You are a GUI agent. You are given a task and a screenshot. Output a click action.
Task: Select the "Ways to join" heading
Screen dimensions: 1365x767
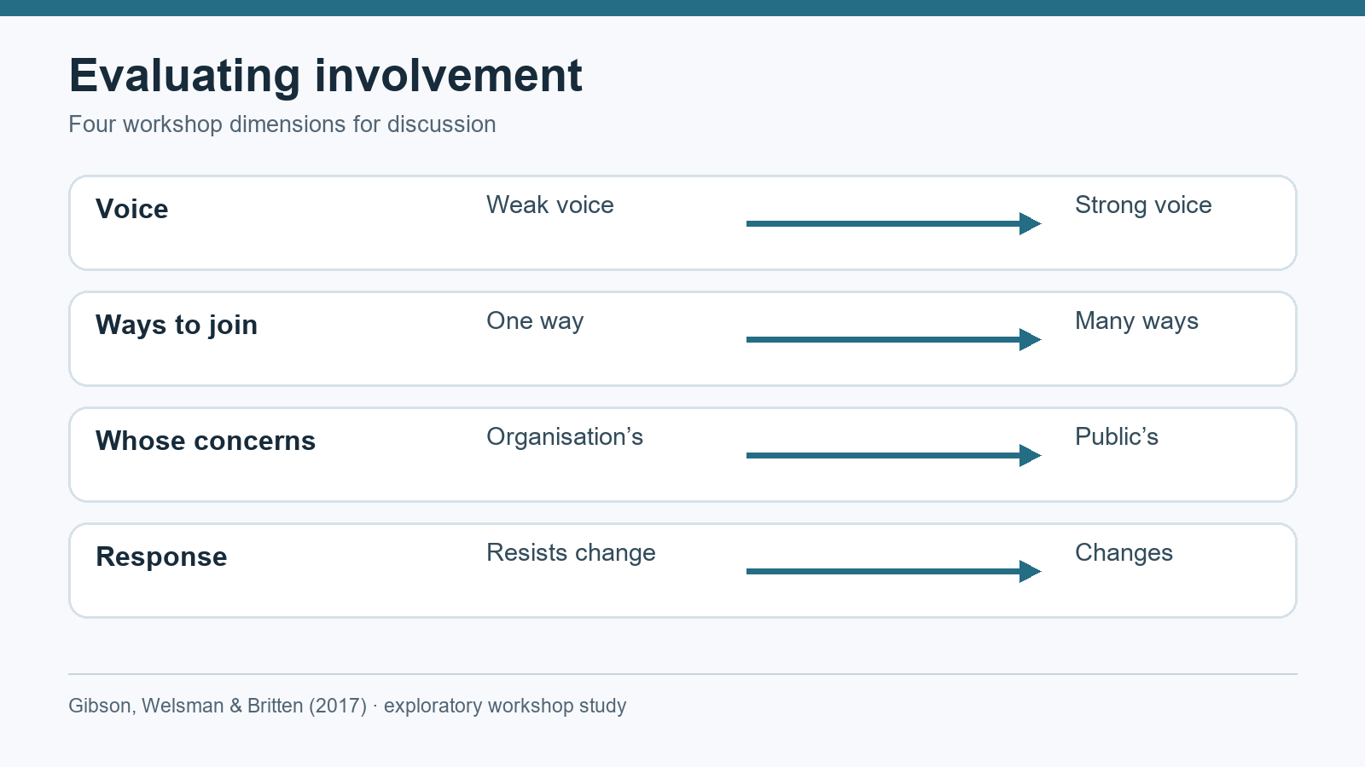pyautogui.click(x=177, y=325)
